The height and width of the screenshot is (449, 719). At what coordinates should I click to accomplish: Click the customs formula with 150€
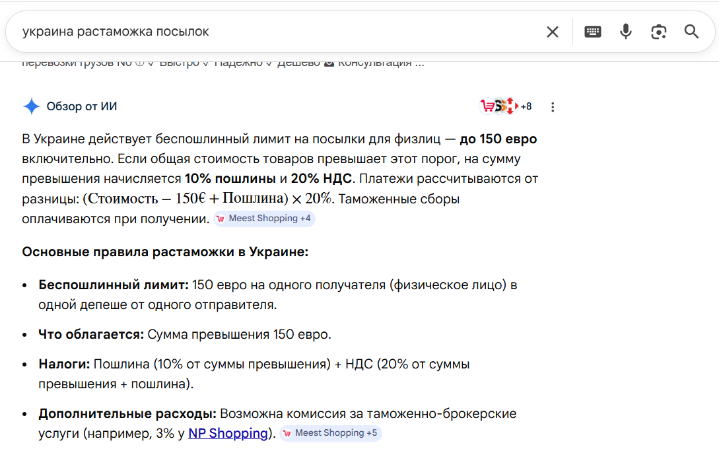tap(209, 199)
